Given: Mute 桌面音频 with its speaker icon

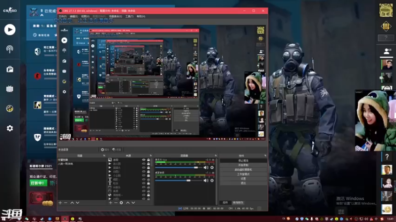Looking at the screenshot, I should (x=206, y=181).
